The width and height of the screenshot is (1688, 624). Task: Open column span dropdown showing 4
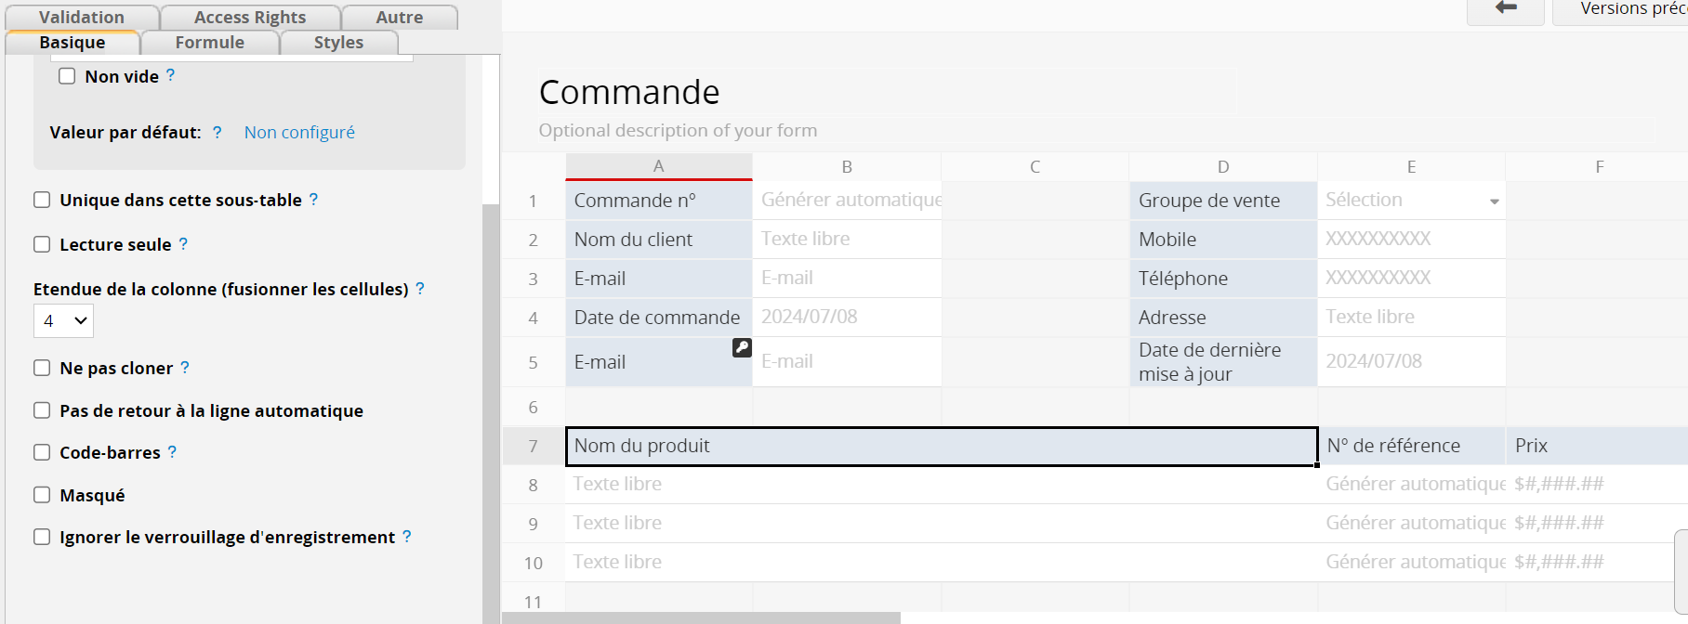63,320
